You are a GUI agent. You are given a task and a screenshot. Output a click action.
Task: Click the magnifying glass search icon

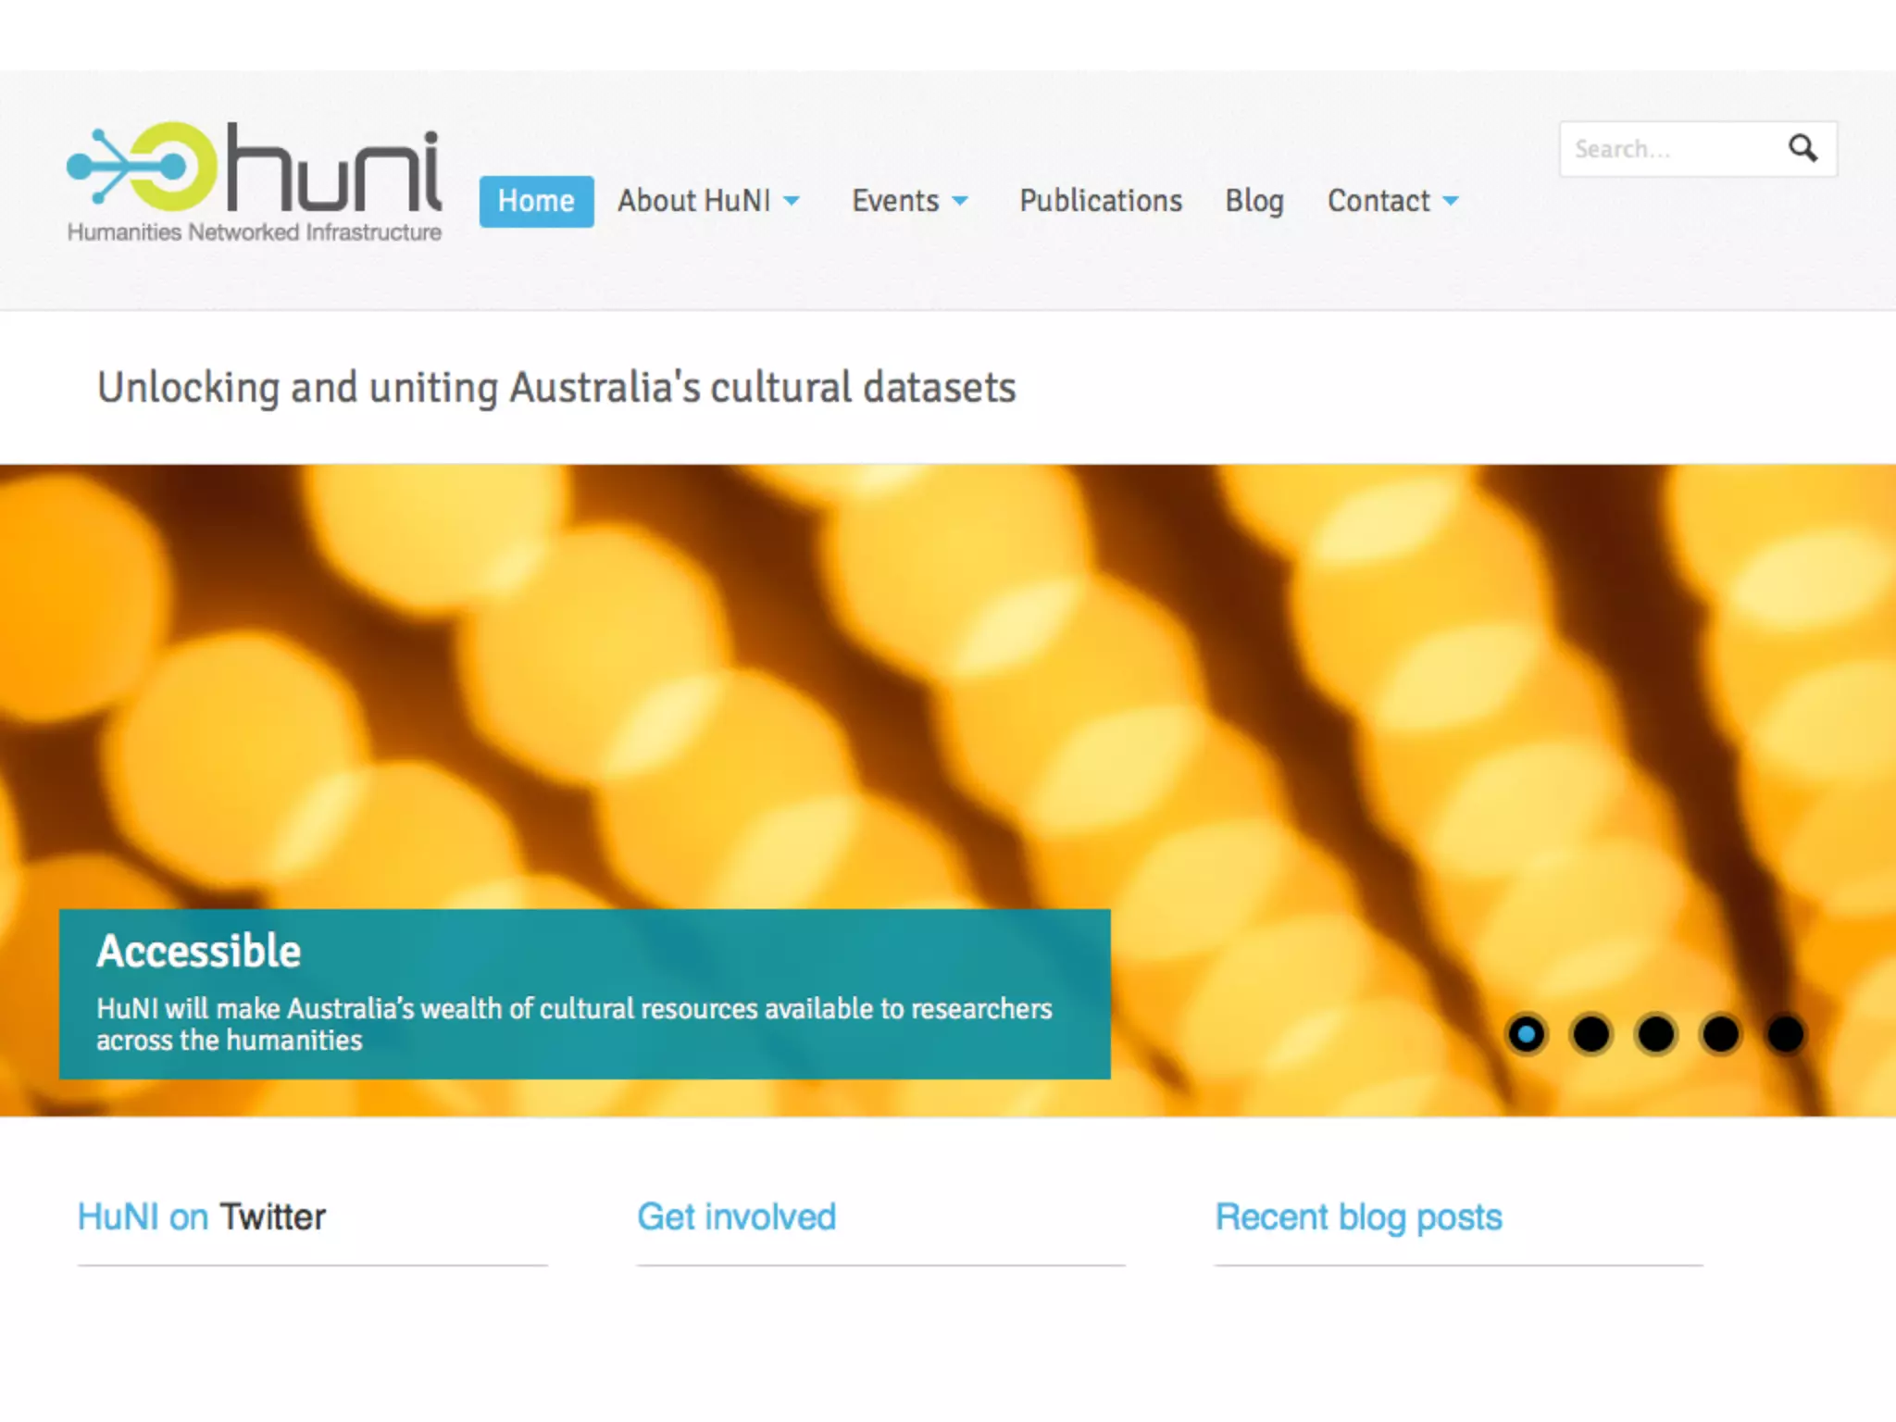1802,148
